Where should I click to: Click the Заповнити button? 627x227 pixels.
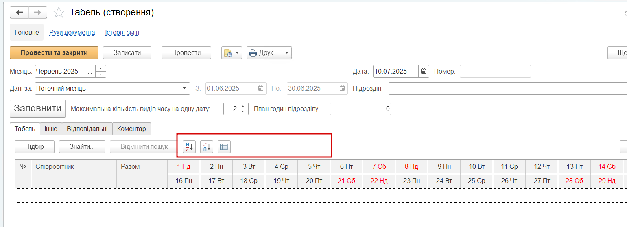pos(38,109)
